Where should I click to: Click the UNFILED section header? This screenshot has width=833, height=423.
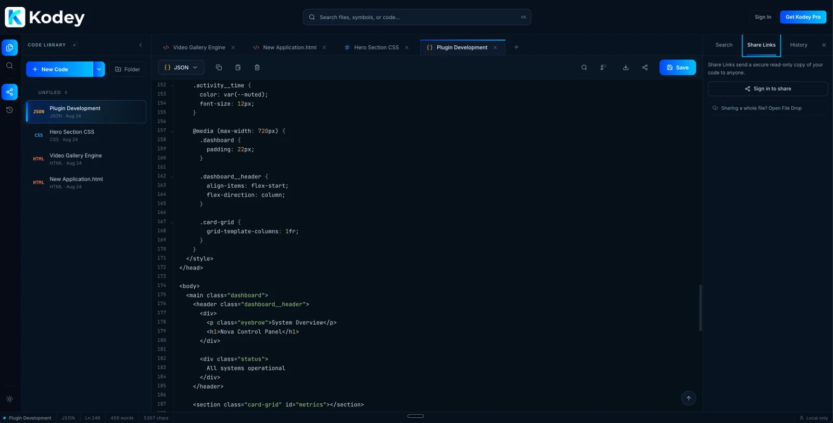53,93
